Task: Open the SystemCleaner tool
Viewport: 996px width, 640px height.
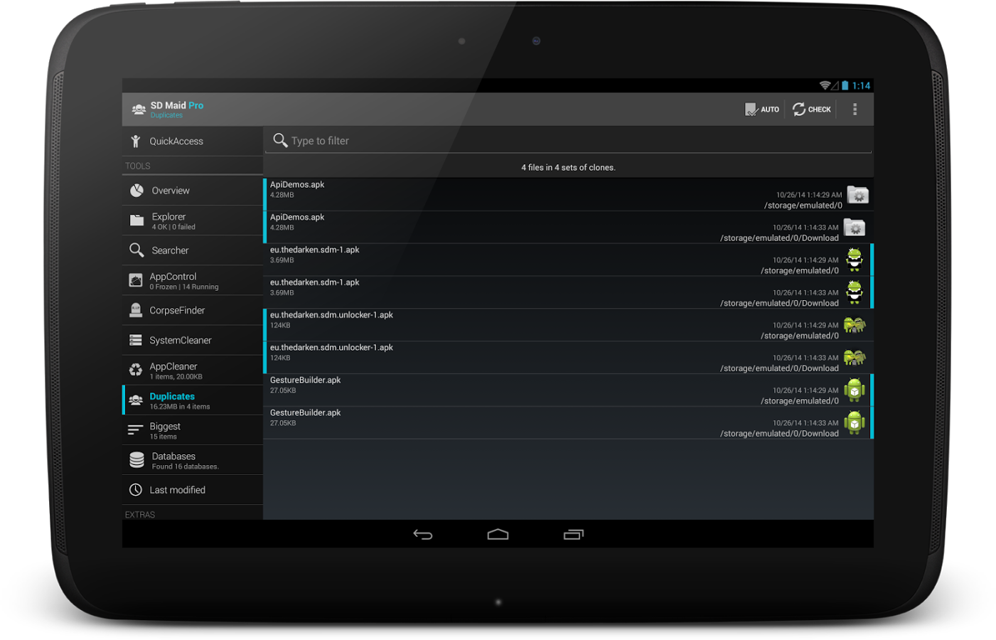Action: point(193,341)
